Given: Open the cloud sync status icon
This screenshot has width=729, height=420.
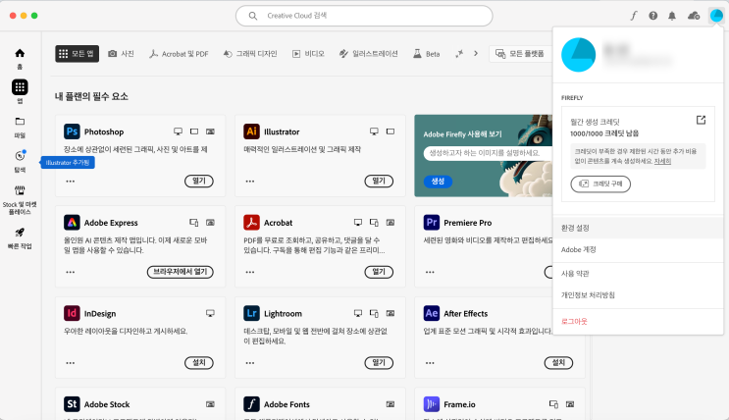Looking at the screenshot, I should point(694,16).
